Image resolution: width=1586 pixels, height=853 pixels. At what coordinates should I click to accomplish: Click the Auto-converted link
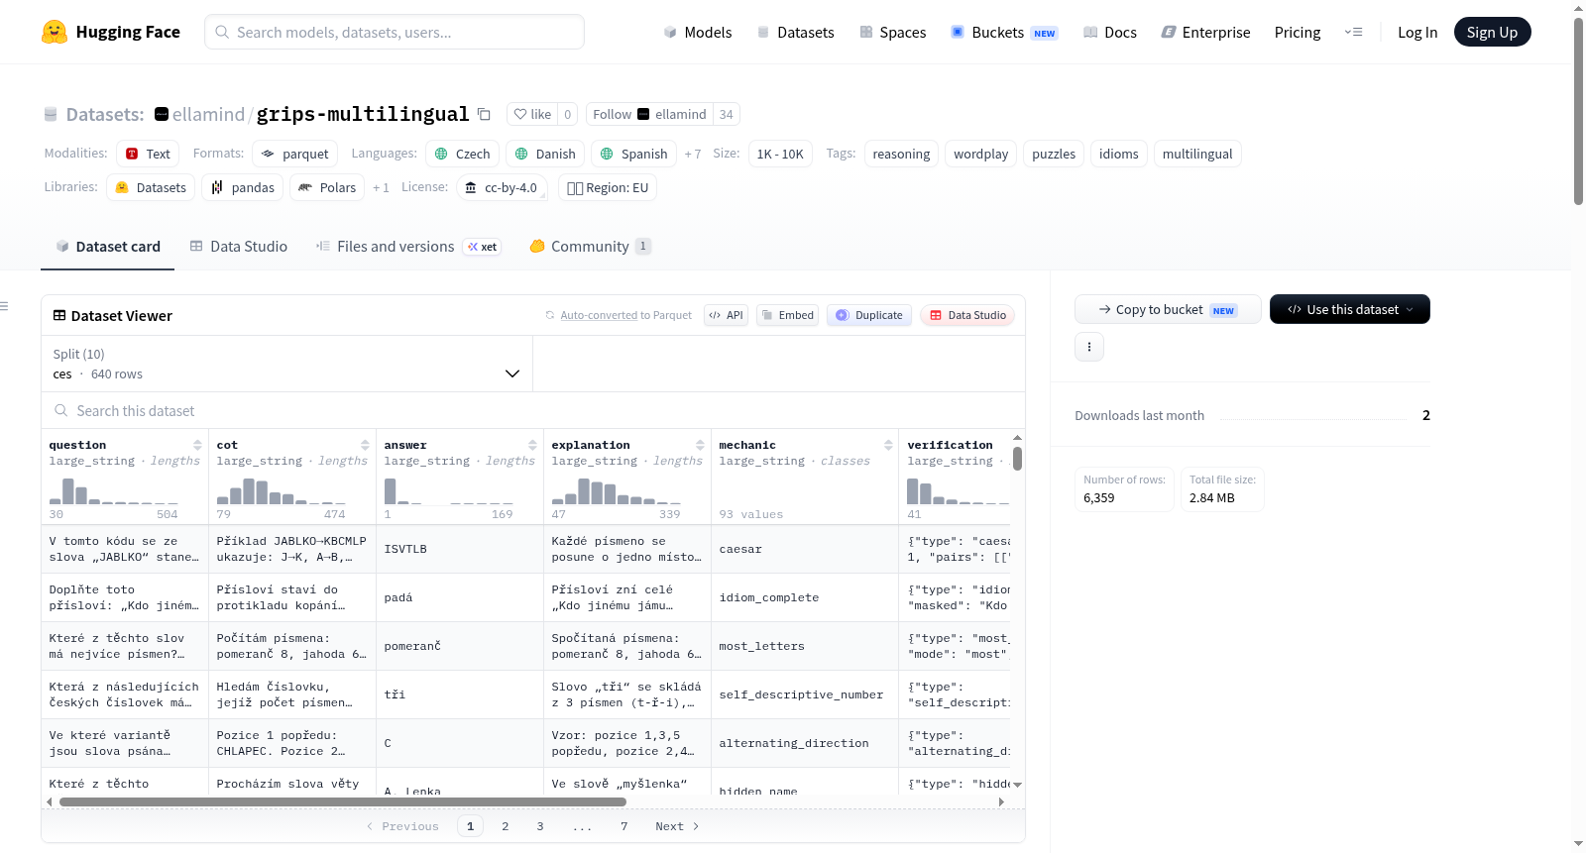599,315
